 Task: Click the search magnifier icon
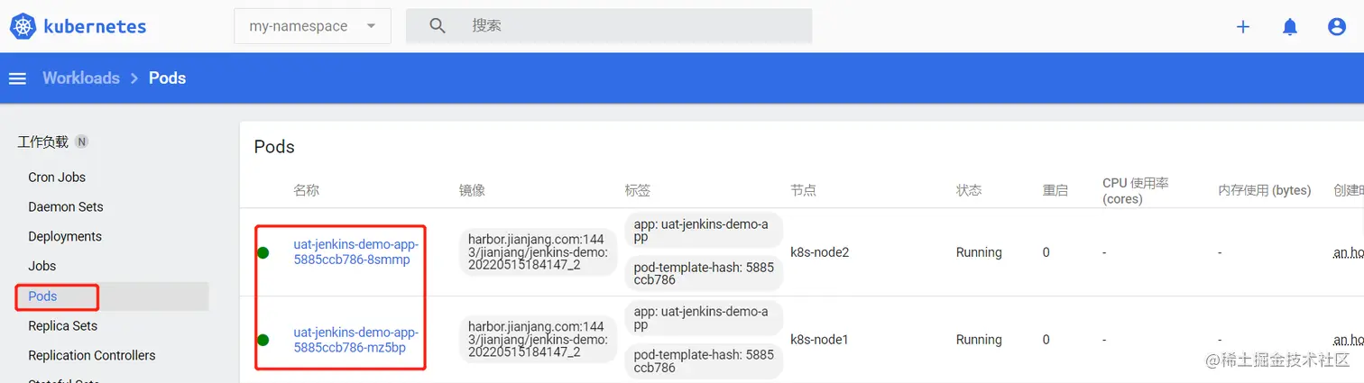(x=438, y=26)
